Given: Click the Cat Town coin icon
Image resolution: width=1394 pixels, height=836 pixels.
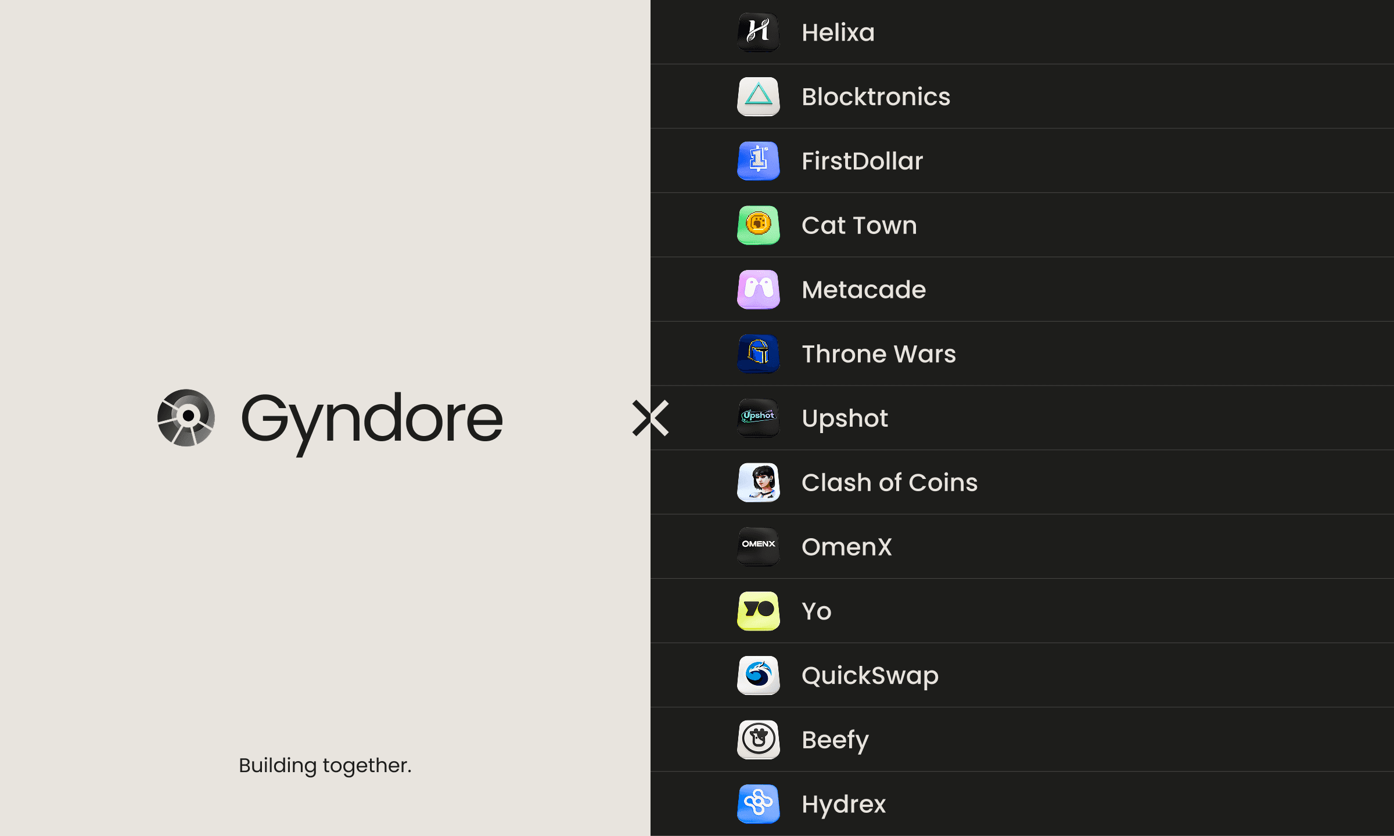Looking at the screenshot, I should pos(758,225).
